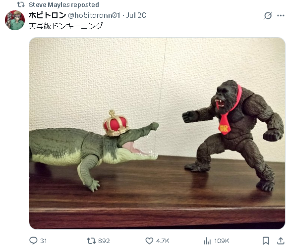Click the 109K views count
The image size is (290, 248).
click(x=222, y=241)
